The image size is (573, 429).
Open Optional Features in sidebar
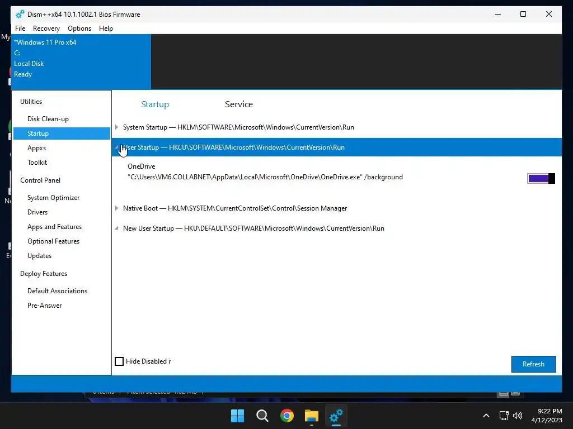pyautogui.click(x=53, y=241)
